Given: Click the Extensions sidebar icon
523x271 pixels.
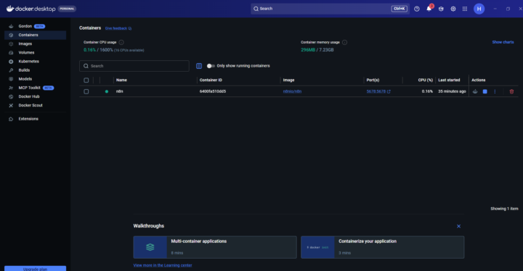Looking at the screenshot, I should pos(11,119).
